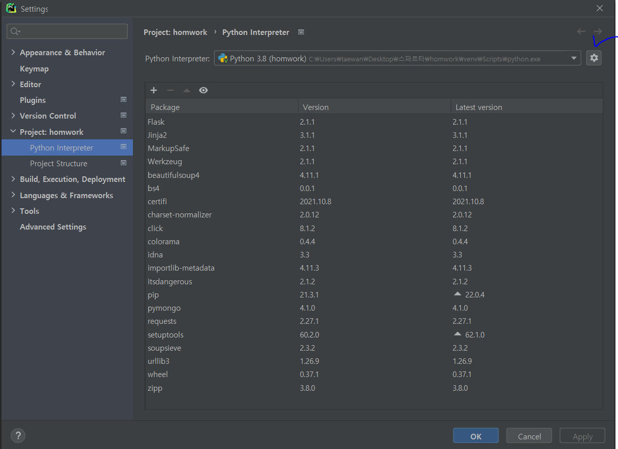Select the soupsieve package row

coord(374,348)
